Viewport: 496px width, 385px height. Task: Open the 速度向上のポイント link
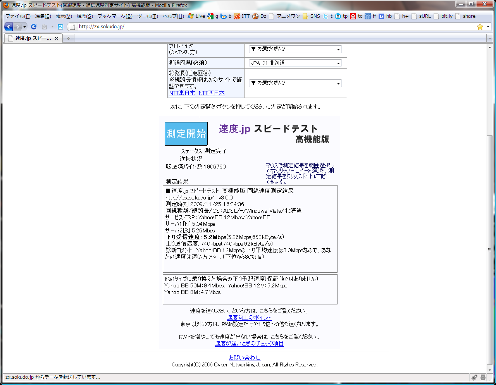point(249,318)
